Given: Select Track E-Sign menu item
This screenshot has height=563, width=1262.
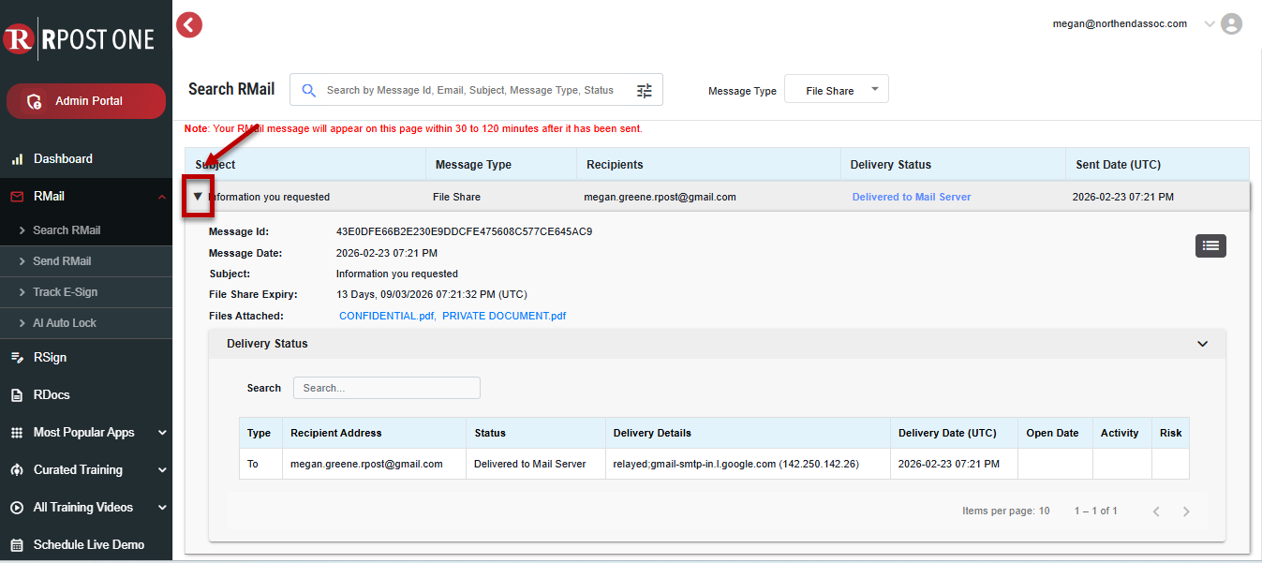Looking at the screenshot, I should (x=65, y=292).
